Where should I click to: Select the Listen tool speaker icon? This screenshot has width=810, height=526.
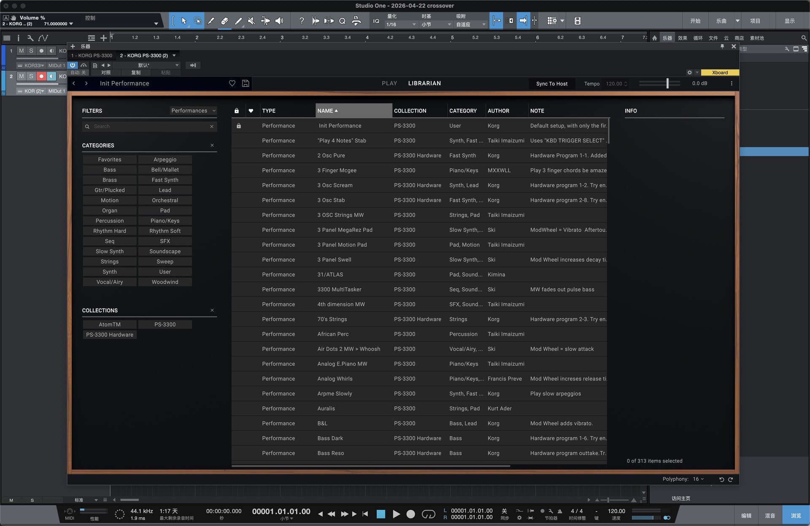(x=279, y=21)
